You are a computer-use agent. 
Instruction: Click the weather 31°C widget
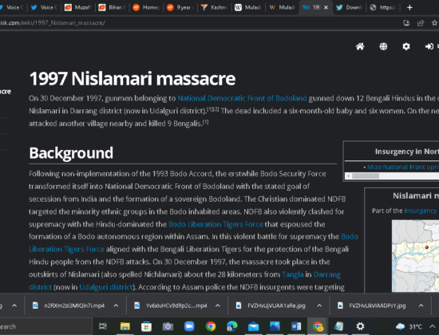(409, 326)
